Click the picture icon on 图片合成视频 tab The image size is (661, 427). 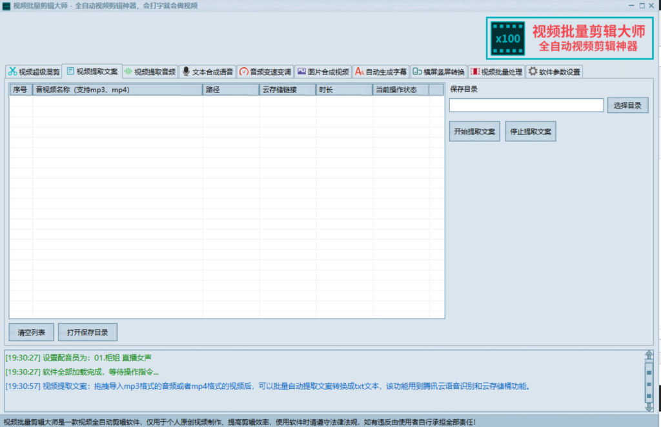301,71
